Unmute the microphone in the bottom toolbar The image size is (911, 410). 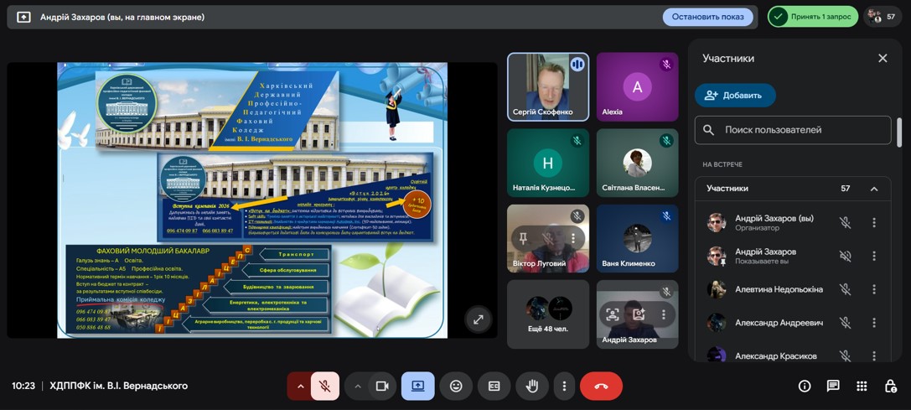pyautogui.click(x=325, y=386)
